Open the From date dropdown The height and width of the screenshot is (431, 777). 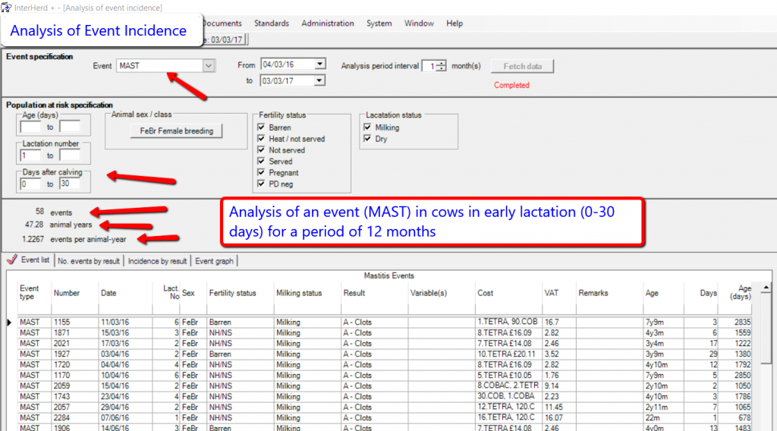pyautogui.click(x=319, y=64)
